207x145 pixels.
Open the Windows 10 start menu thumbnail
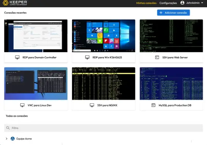[x=103, y=36]
